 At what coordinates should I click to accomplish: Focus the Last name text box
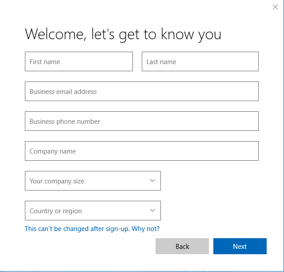pos(200,61)
